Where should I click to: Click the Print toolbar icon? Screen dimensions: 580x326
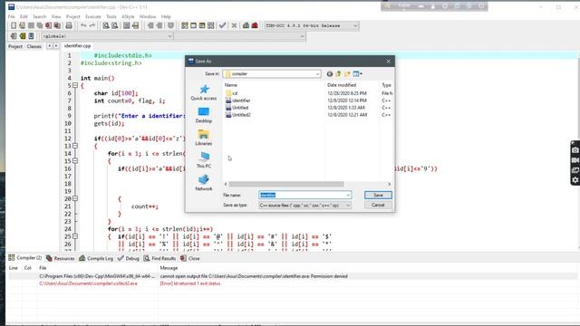pyautogui.click(x=69, y=25)
